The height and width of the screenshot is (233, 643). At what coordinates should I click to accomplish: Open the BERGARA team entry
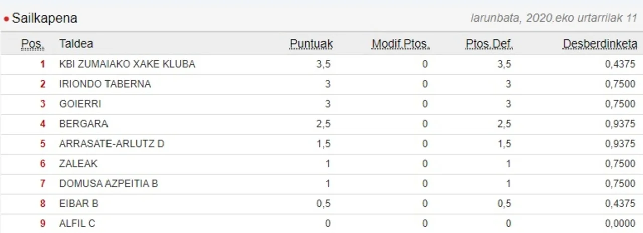83,124
